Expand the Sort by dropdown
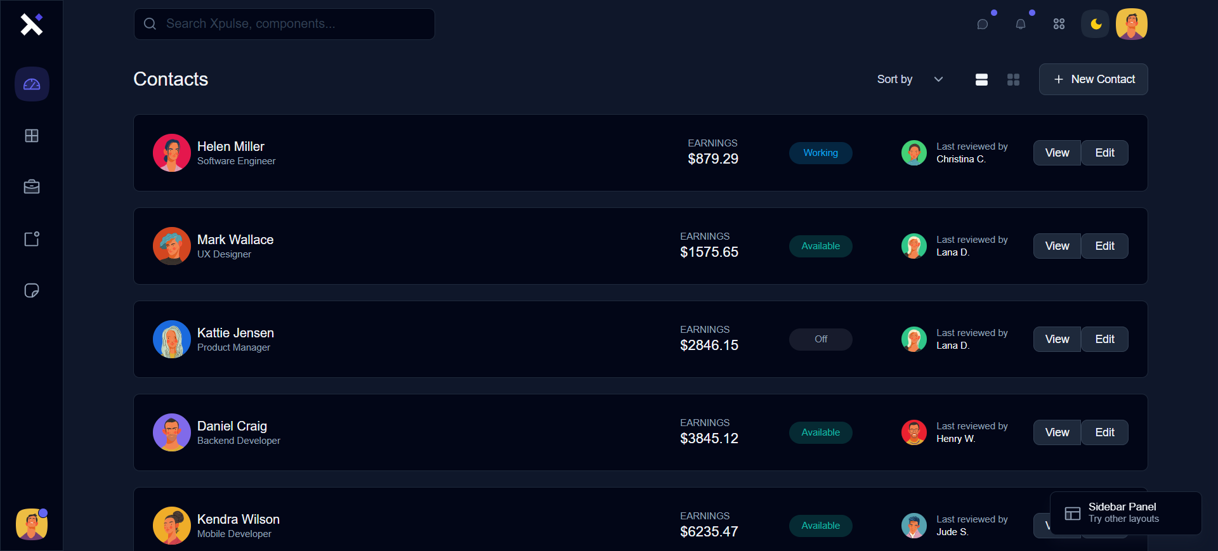Viewport: 1218px width, 551px height. point(910,79)
